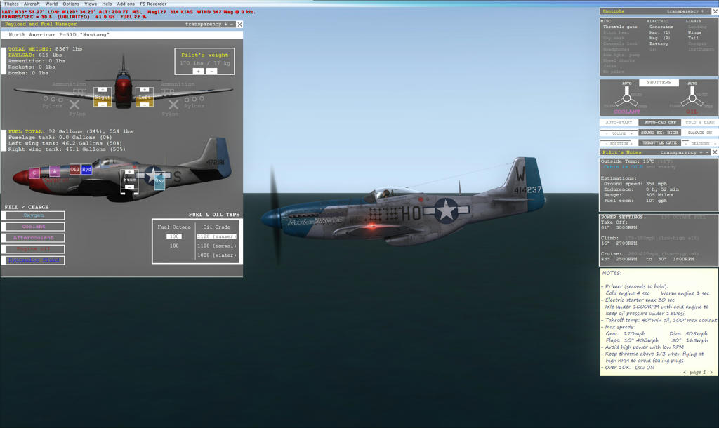Image resolution: width=719 pixels, height=428 pixels.
Task: Click the COLD & DARK button
Action: 700,123
